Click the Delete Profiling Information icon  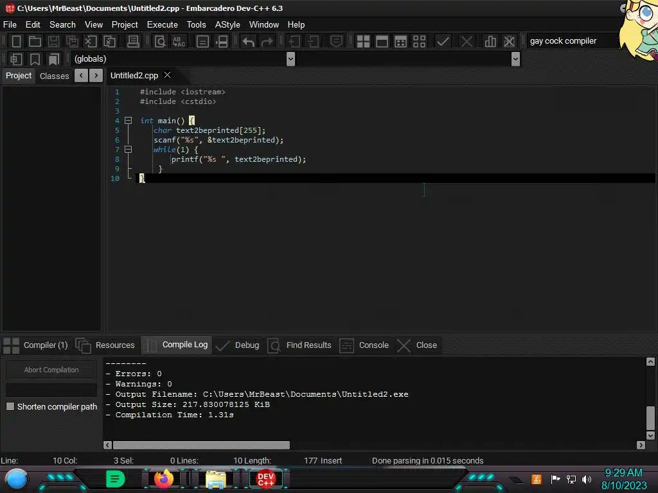pos(509,41)
